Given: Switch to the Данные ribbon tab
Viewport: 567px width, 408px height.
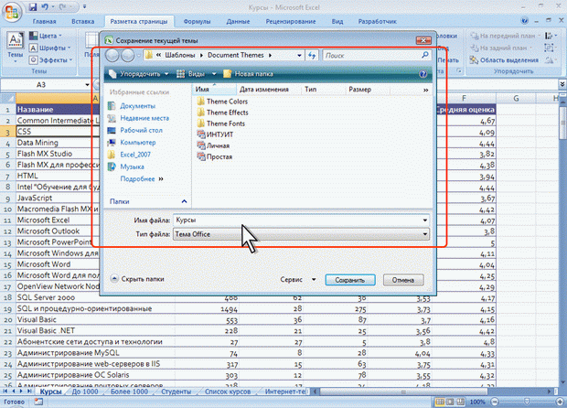Looking at the screenshot, I should click(x=238, y=21).
